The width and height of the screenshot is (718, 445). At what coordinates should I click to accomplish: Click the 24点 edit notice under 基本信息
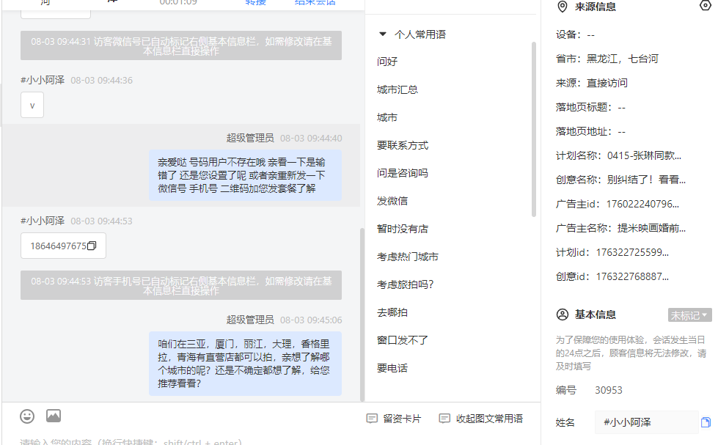(x=631, y=353)
